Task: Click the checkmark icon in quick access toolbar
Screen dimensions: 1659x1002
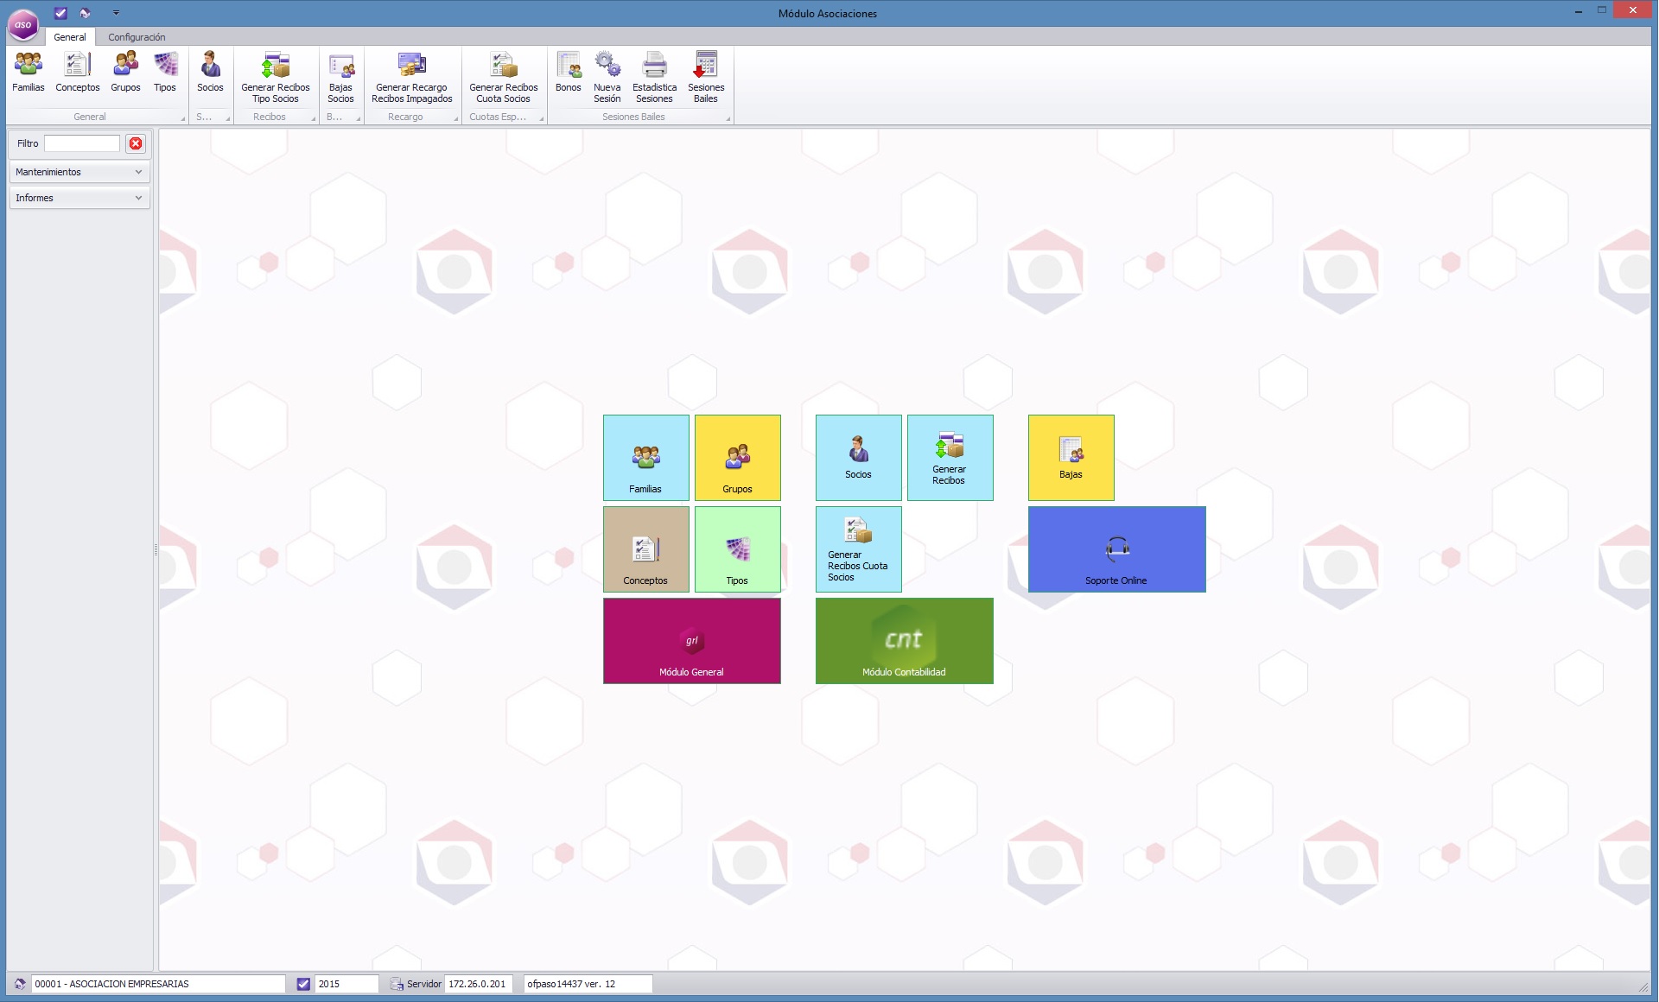Action: (x=60, y=13)
